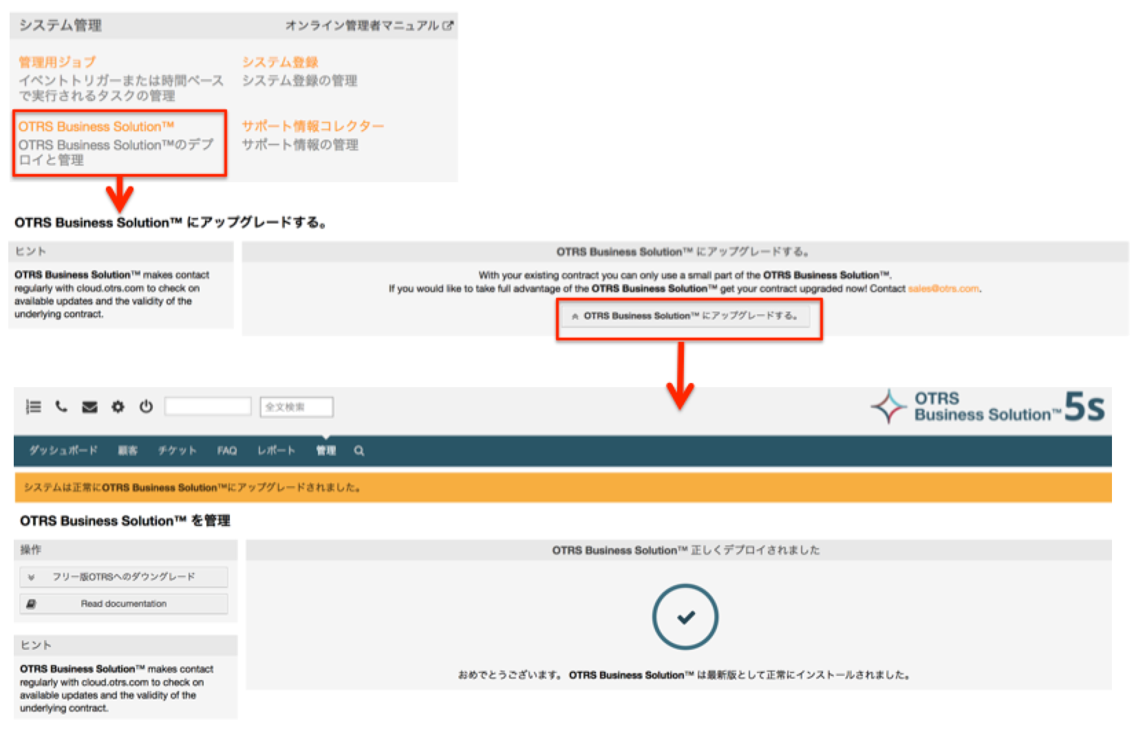1145x733 pixels.
Task: Open the orange OTRS Business Solution™ admin link
Action: pos(96,127)
